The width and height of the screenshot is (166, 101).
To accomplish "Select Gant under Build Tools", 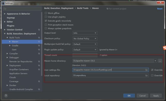I will tap(14, 50).
